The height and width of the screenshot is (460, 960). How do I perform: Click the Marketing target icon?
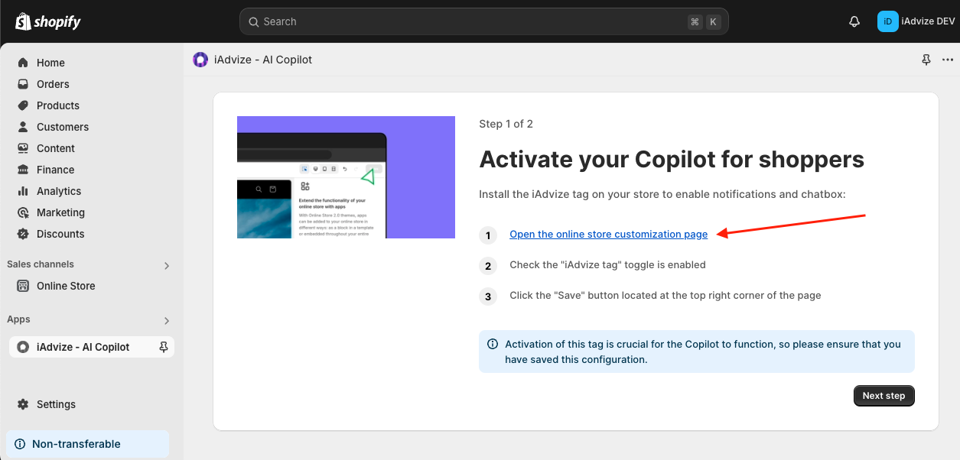(x=23, y=212)
